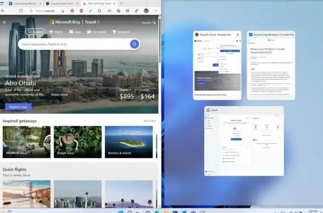Click the Explore now button
Image resolution: width=323 pixels, height=213 pixels.
pos(18,107)
